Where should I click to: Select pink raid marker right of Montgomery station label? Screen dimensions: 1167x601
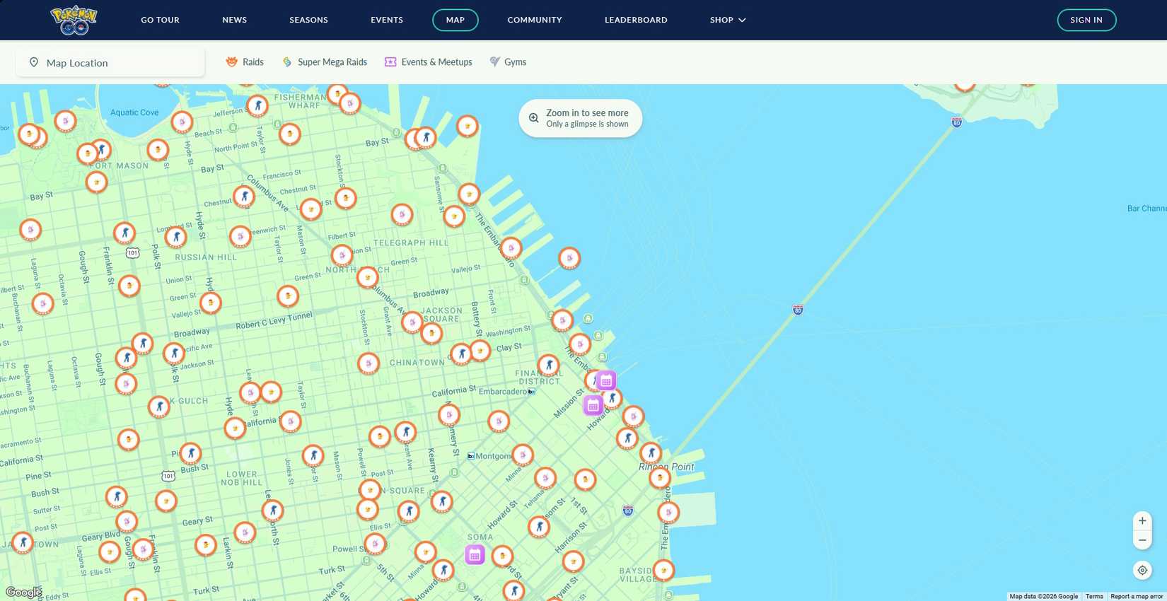[523, 455]
